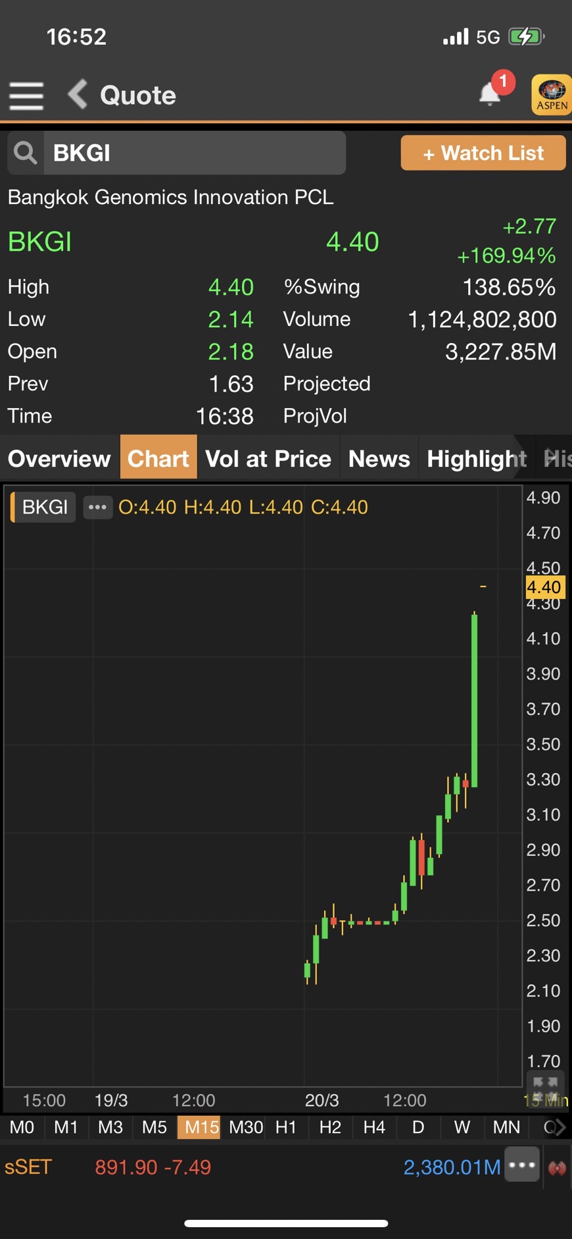572x1239 pixels.
Task: Tap the large green BKGI ticker symbol
Action: point(39,242)
